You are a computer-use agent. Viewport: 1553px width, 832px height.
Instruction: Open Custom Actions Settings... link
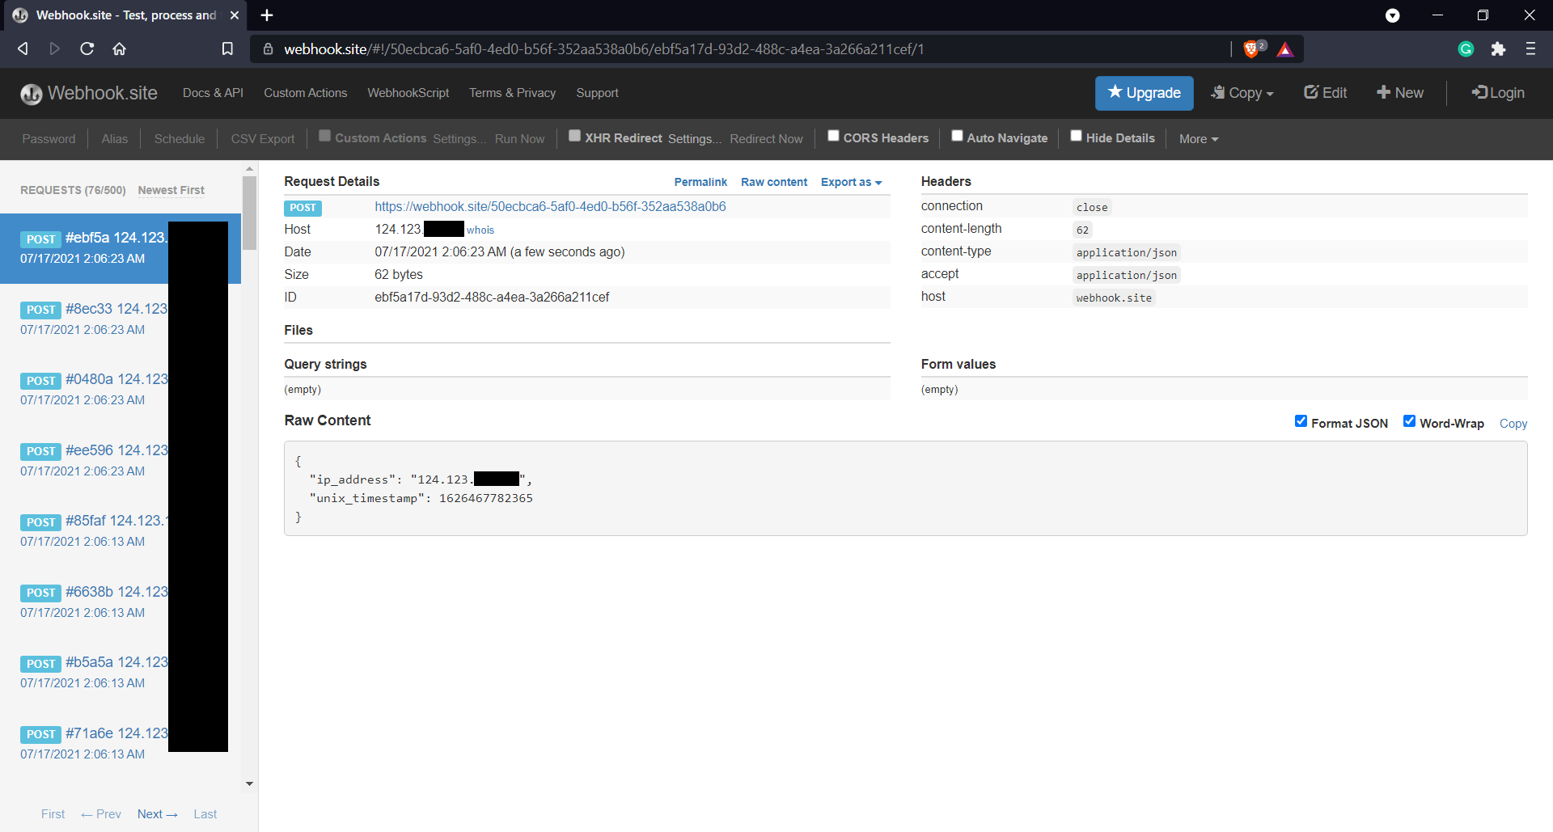click(459, 139)
